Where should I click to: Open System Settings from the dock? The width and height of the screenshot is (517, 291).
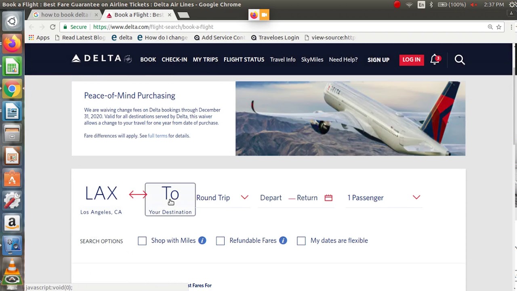pyautogui.click(x=12, y=200)
